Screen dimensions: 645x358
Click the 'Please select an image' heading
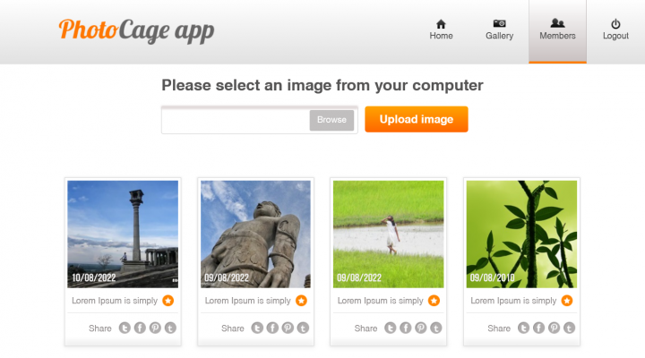pos(322,86)
